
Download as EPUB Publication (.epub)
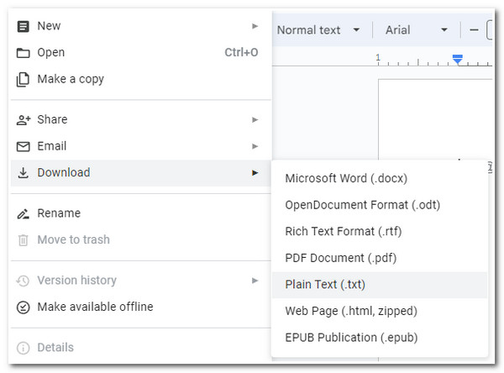[x=380, y=338]
